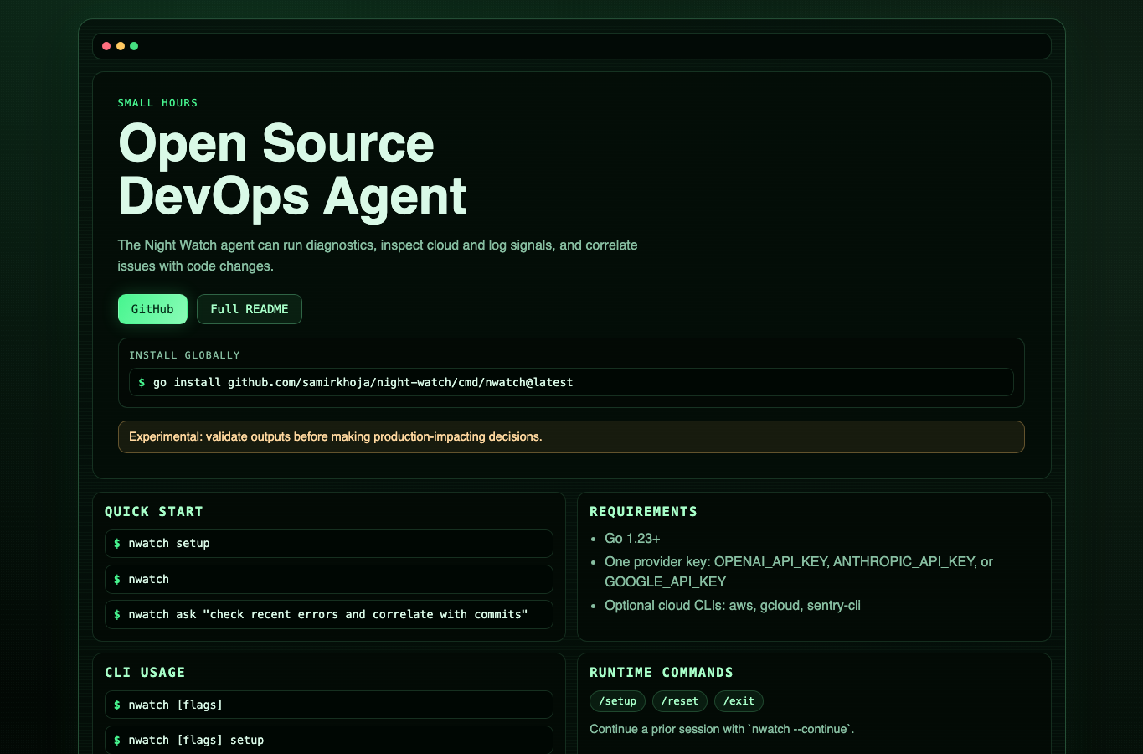Click the /exit runtime command chip
This screenshot has width=1143, height=754.
click(739, 701)
